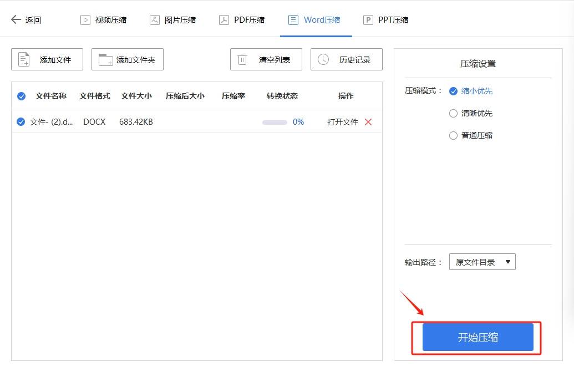Click the 输出路径： label
The width and height of the screenshot is (574, 372).
pyautogui.click(x=424, y=262)
